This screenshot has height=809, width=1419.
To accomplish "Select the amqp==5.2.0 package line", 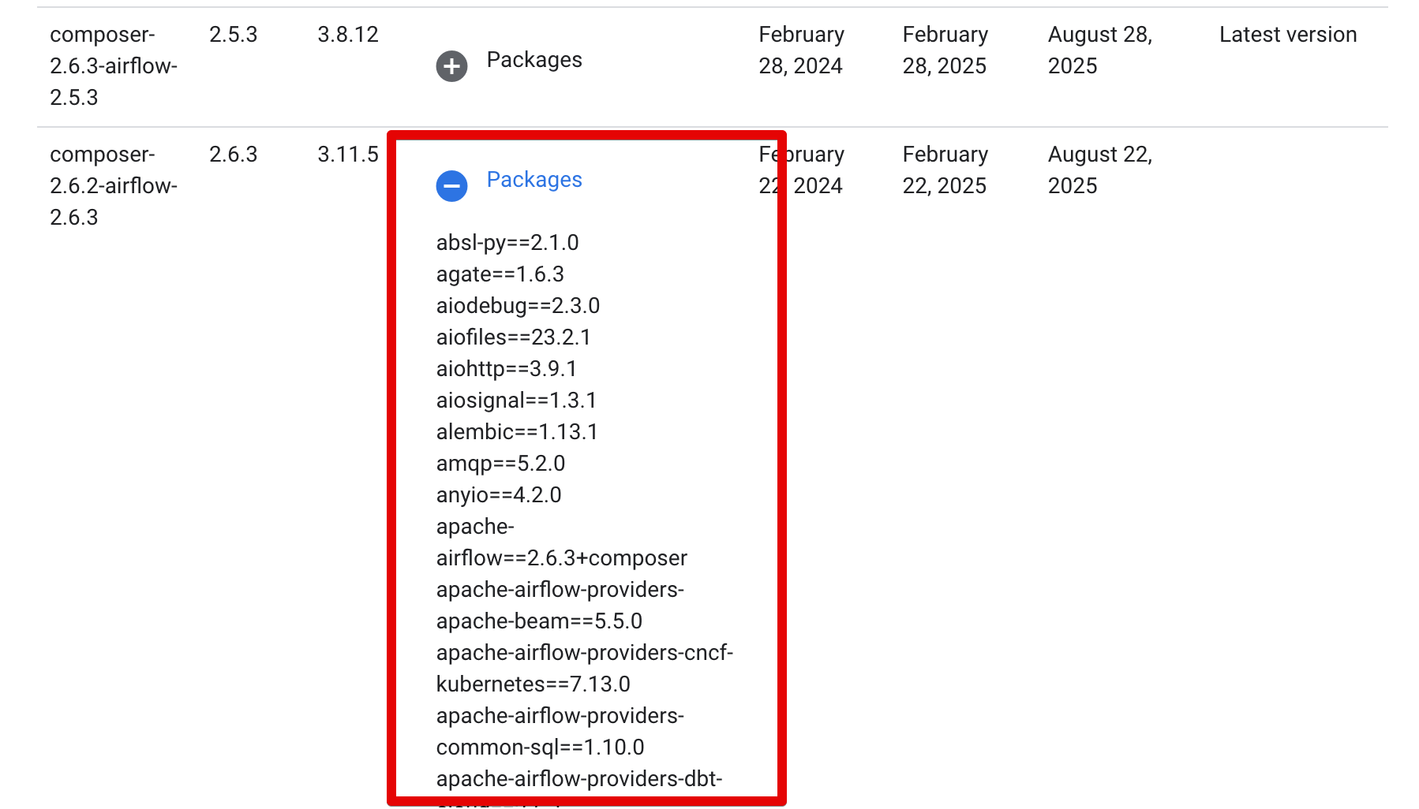I will (501, 463).
